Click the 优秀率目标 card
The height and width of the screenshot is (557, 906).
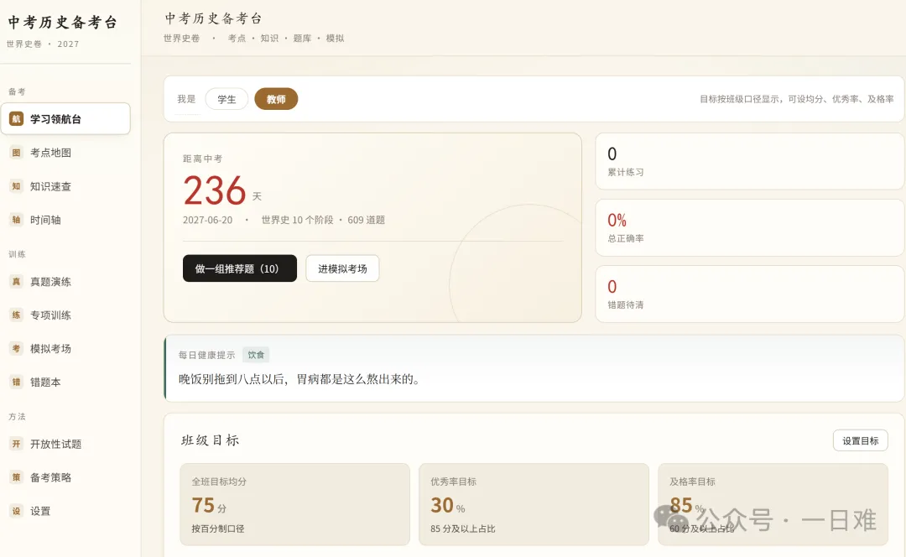[x=534, y=504]
